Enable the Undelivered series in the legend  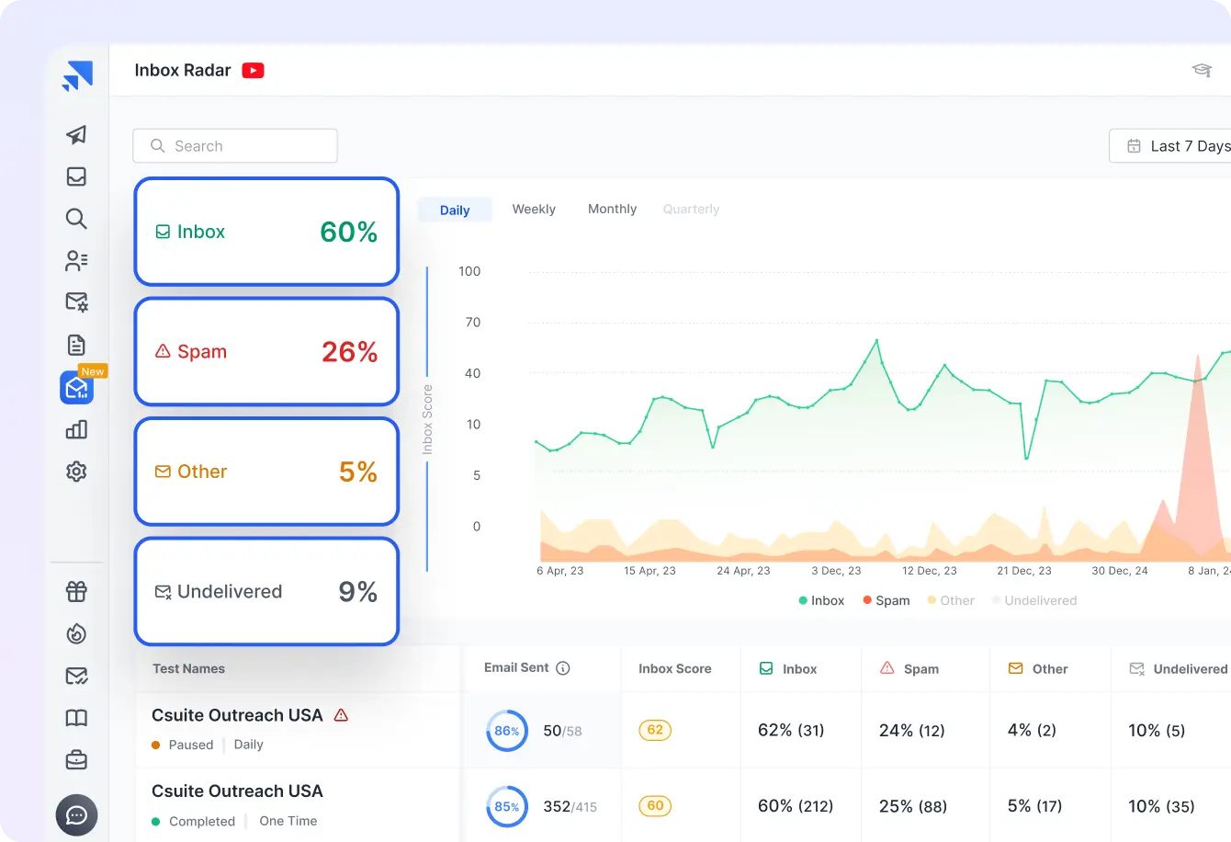pos(1034,600)
